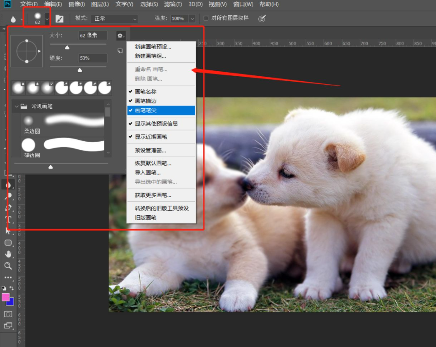
Task: Expand the toolbar double-arrow at top left
Action: pos(4,28)
